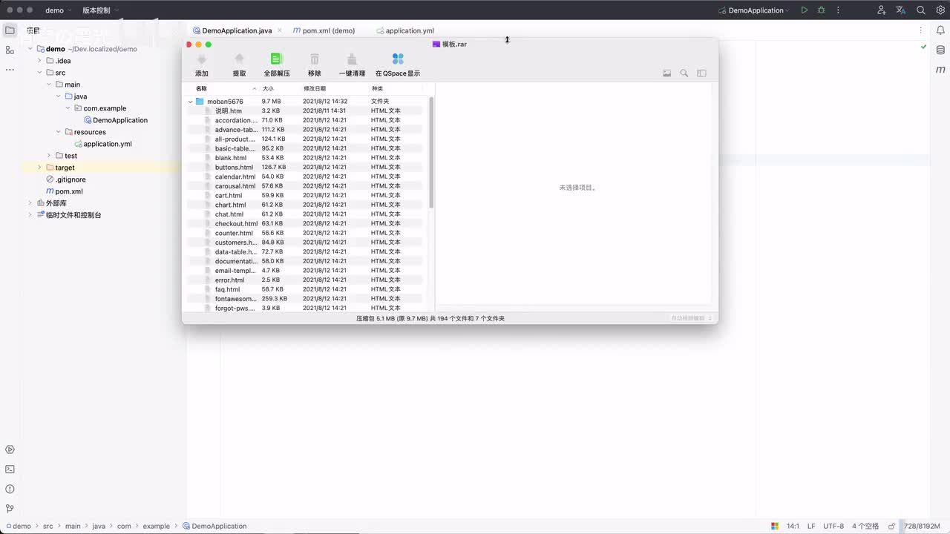Image resolution: width=950 pixels, height=534 pixels.
Task: Click 在 QSpace 显示 icon
Action: [398, 59]
